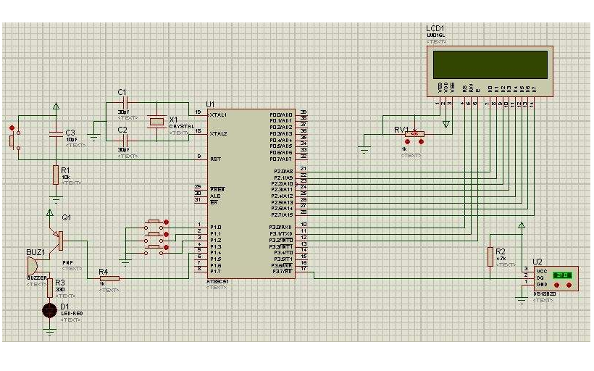Image resolution: width=594 pixels, height=371 pixels.
Task: Click the LED-RED part name text
Action: pos(72,314)
